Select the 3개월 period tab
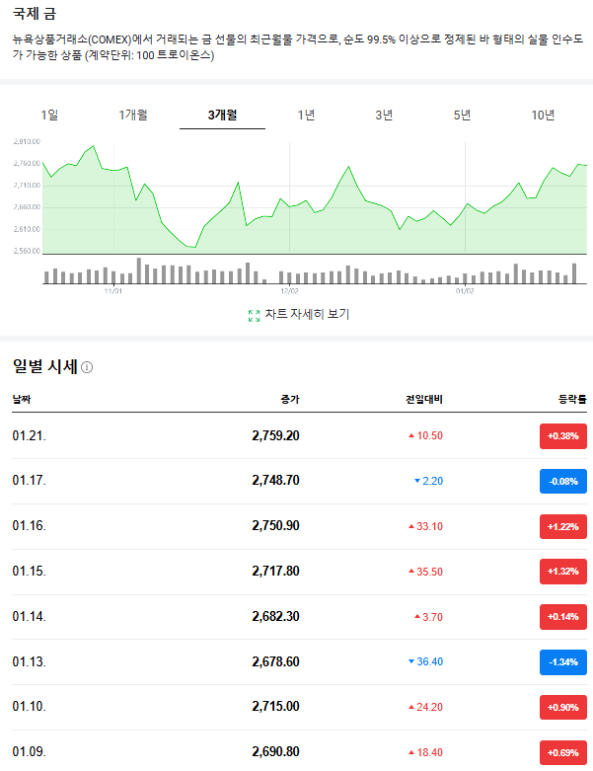This screenshot has height=771, width=593. (222, 116)
